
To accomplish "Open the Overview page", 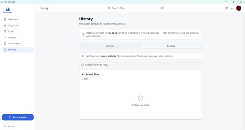I will coord(18,19).
